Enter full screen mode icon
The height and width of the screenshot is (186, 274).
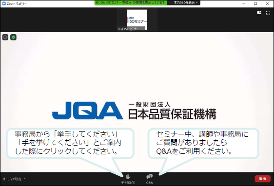[268, 13]
